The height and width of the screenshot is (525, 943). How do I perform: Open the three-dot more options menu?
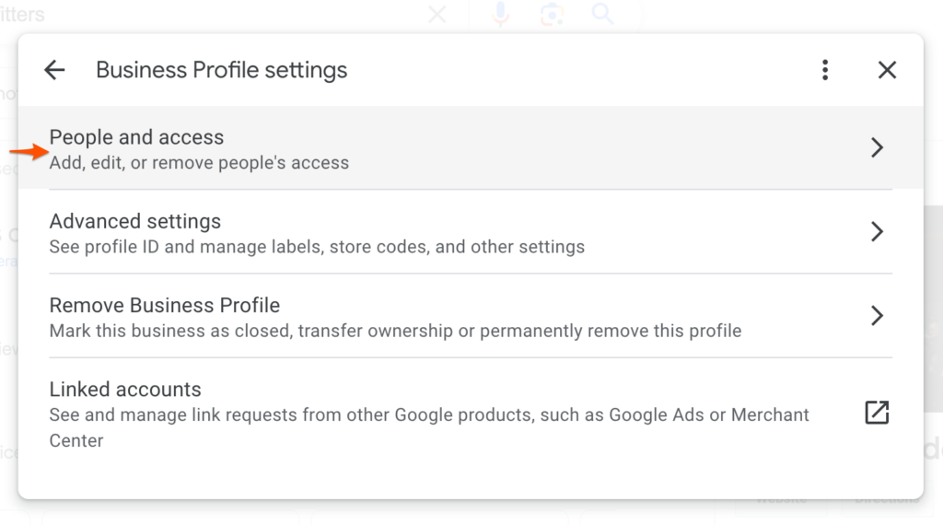click(825, 70)
